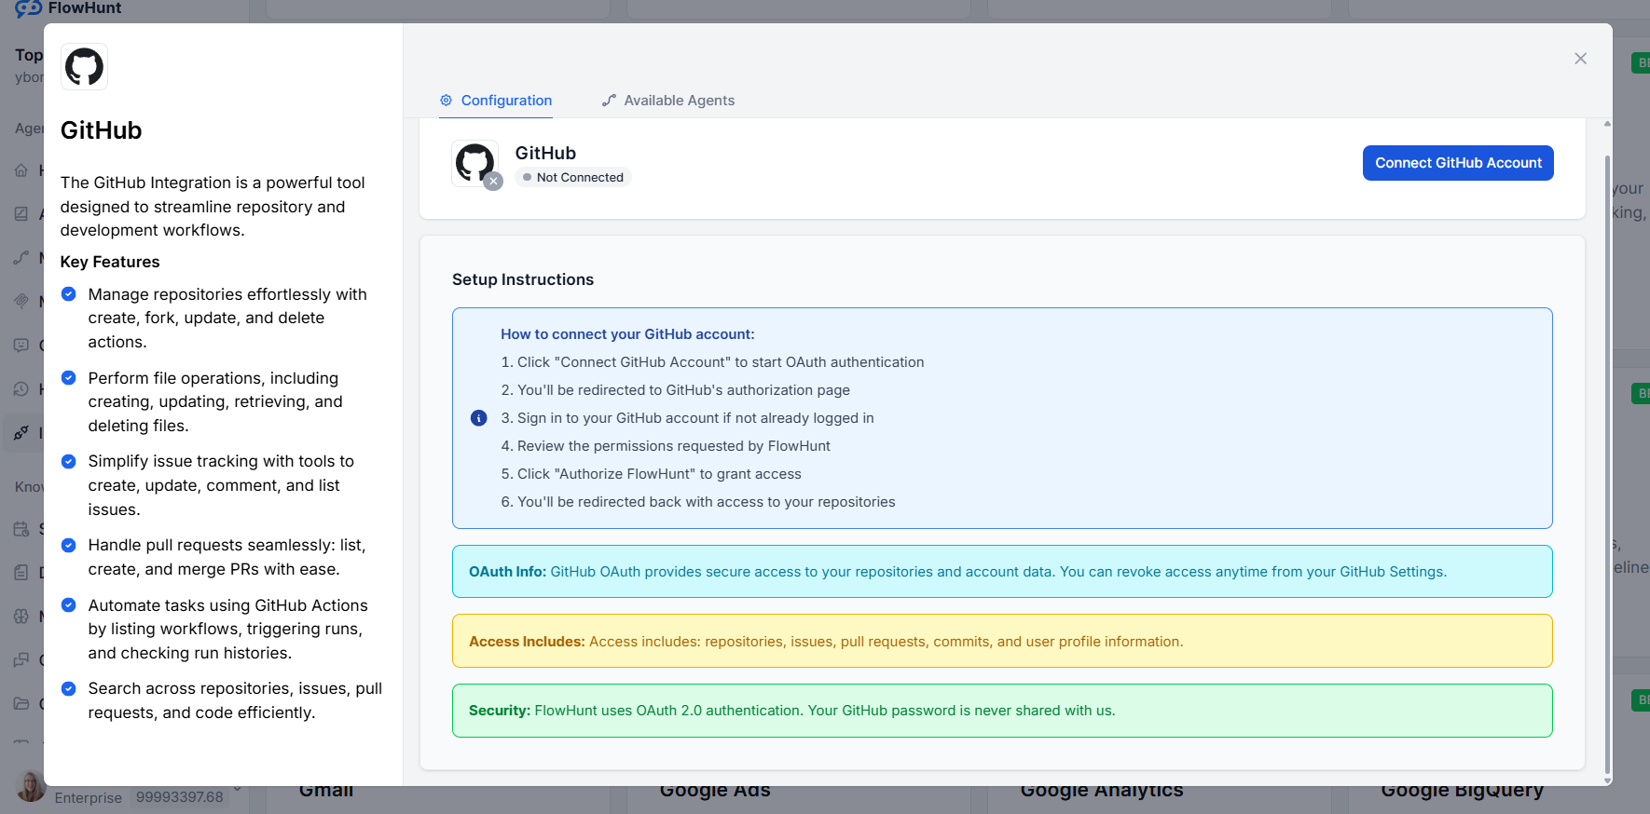Click the check icon beside Handle pull requests
The height and width of the screenshot is (814, 1650).
69,545
